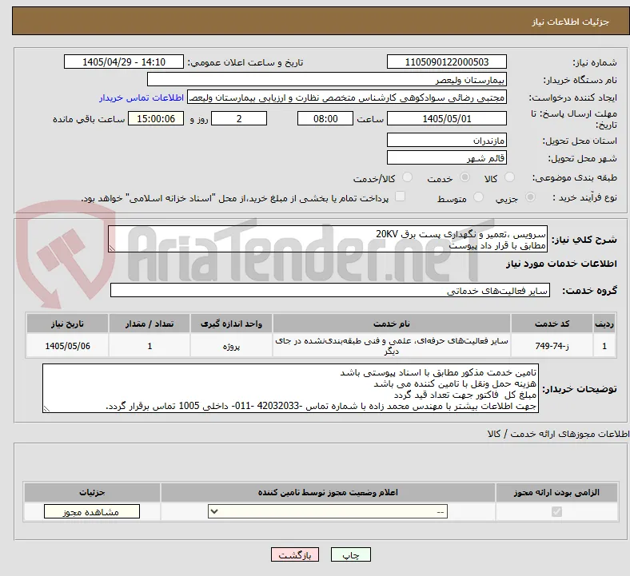The width and height of the screenshot is (630, 576).
Task: Click the کد خدمت column header
Action: coord(552,324)
